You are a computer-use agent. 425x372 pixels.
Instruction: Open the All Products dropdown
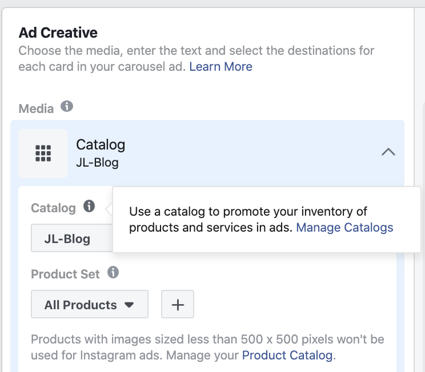point(90,304)
